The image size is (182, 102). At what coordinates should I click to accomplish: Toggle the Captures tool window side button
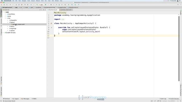[1, 32]
